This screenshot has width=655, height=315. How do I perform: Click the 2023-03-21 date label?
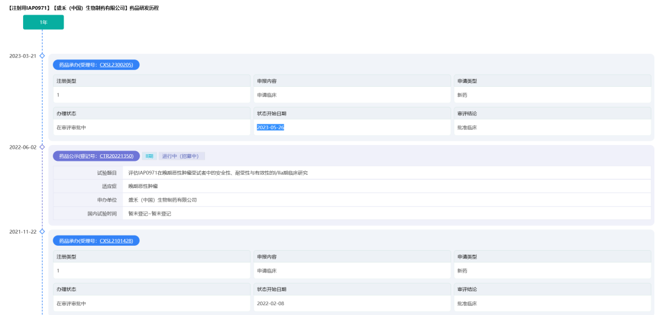[22, 56]
